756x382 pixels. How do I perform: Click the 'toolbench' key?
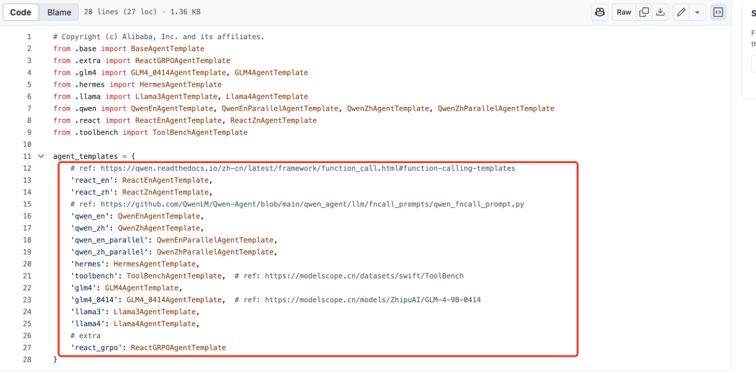tap(94, 276)
